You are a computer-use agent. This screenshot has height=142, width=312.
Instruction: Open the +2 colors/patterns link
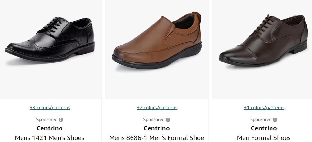coord(157,108)
